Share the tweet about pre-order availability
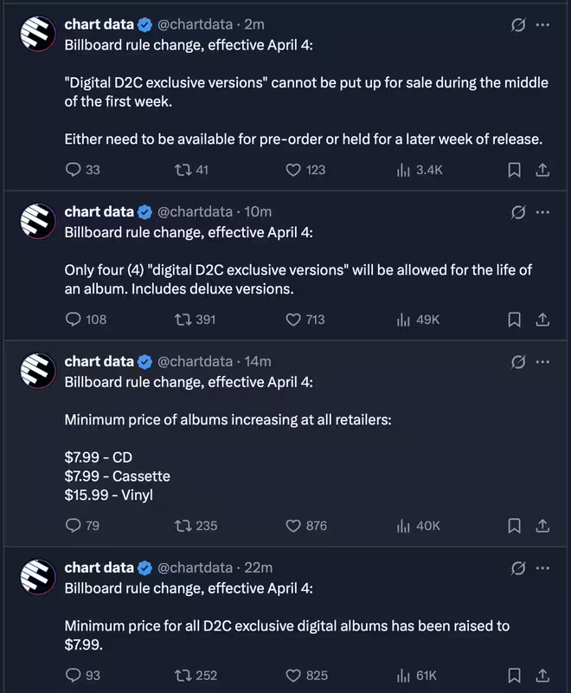This screenshot has width=571, height=693. tap(542, 170)
